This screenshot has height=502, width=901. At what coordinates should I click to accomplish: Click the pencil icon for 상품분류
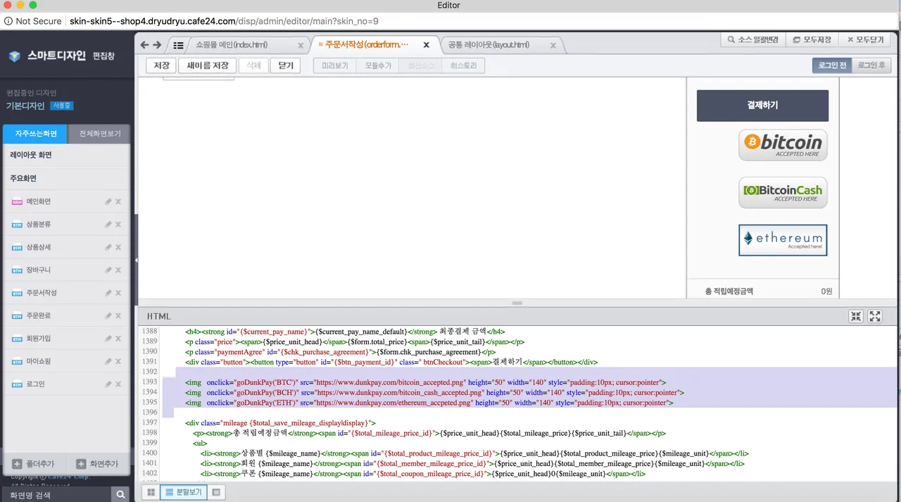[x=108, y=224]
